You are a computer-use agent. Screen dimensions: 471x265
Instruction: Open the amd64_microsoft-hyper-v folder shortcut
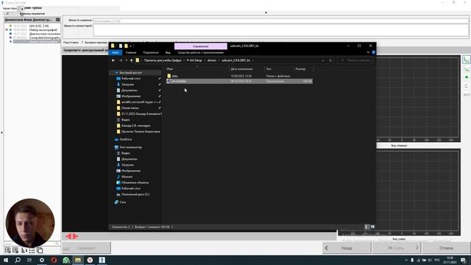click(x=139, y=102)
